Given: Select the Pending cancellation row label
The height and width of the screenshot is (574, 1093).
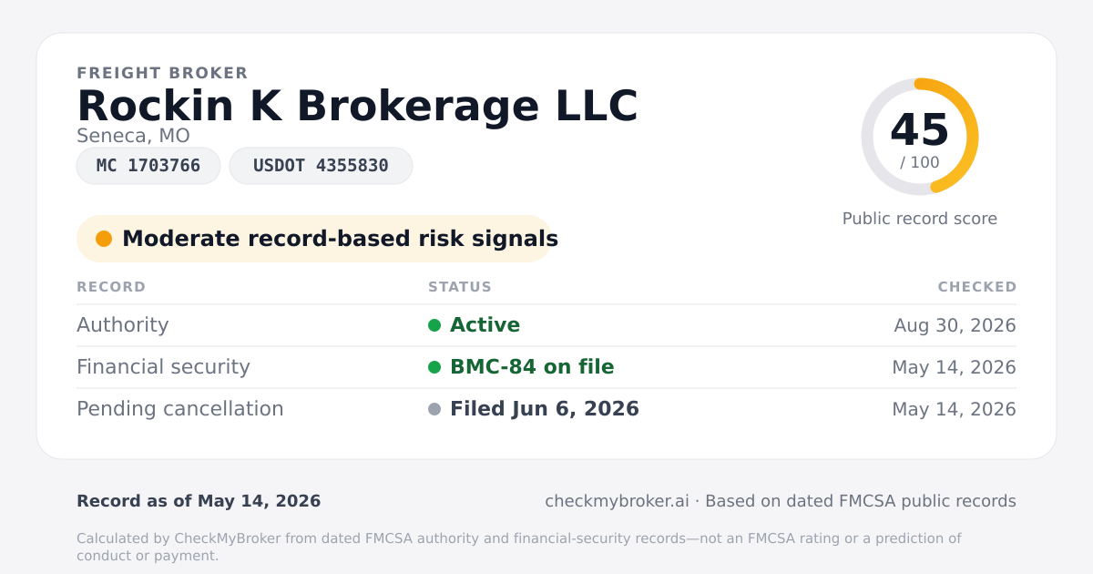Looking at the screenshot, I should (x=180, y=409).
